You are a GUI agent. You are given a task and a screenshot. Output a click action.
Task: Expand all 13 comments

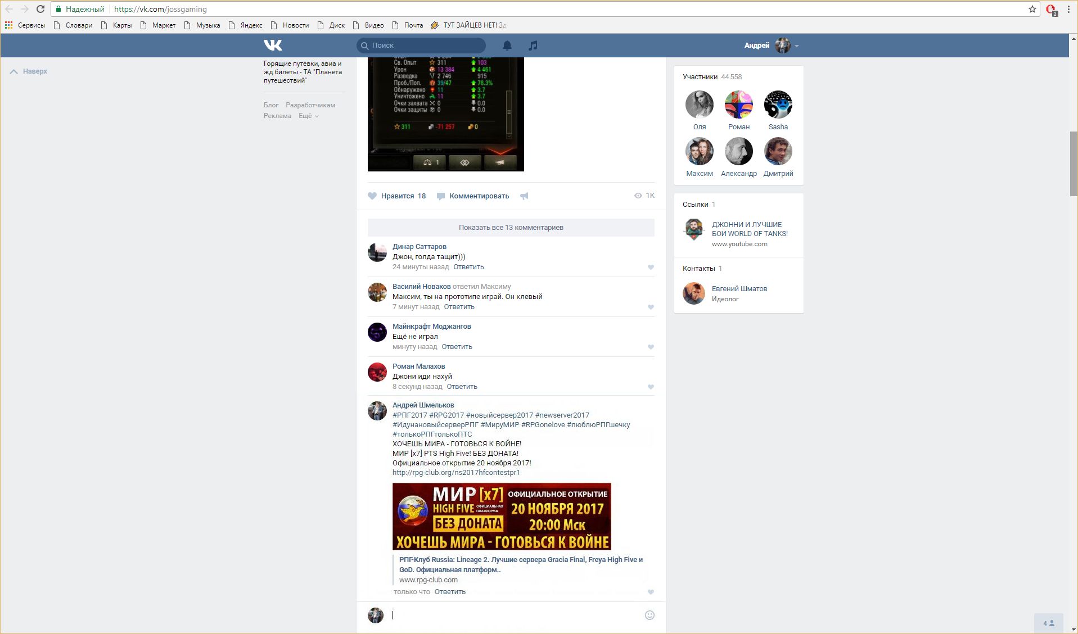pyautogui.click(x=511, y=228)
